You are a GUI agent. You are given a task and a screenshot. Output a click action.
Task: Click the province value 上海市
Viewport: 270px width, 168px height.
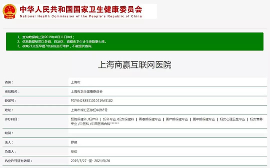pos(76,82)
